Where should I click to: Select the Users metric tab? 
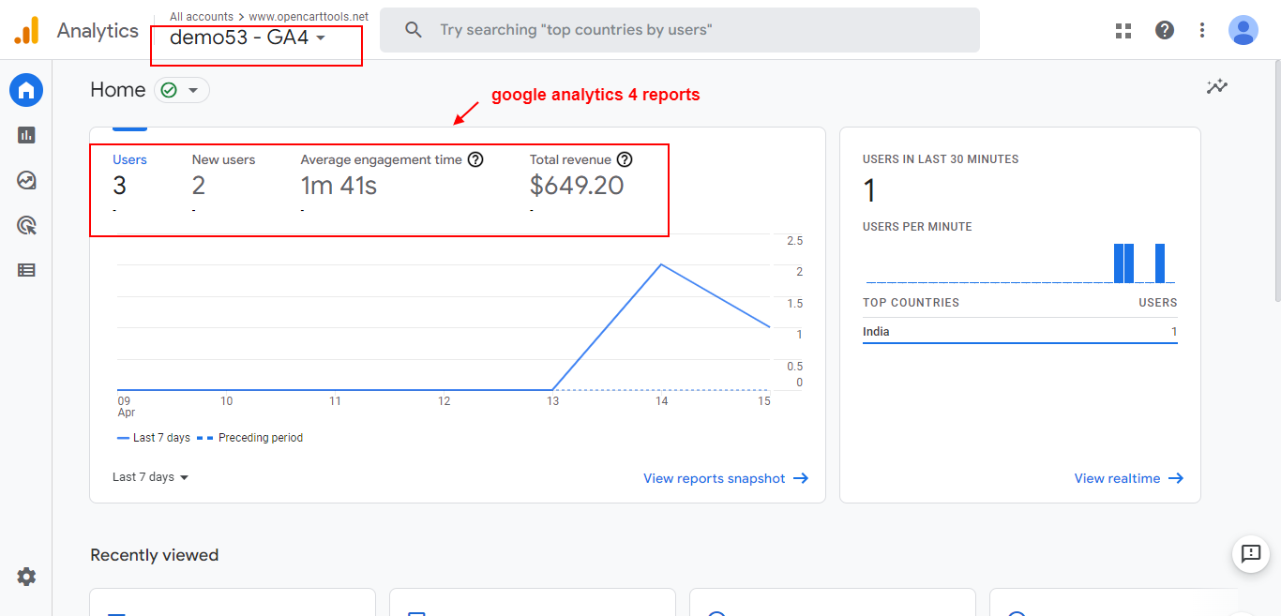(129, 184)
